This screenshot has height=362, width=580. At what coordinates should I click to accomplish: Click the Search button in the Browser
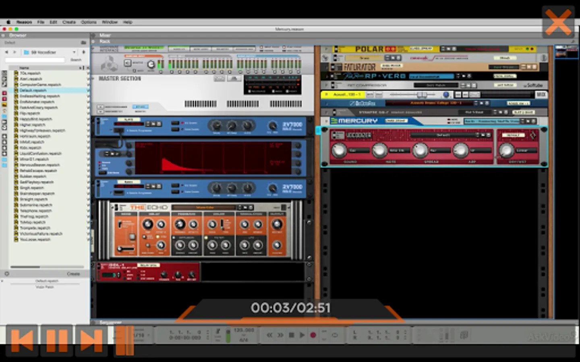click(76, 60)
